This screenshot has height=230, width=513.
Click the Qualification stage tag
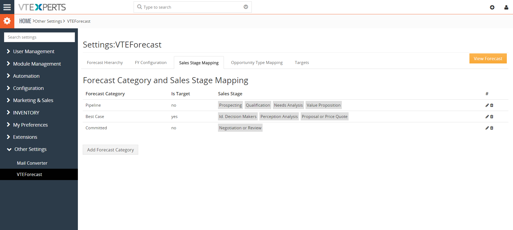(258, 105)
